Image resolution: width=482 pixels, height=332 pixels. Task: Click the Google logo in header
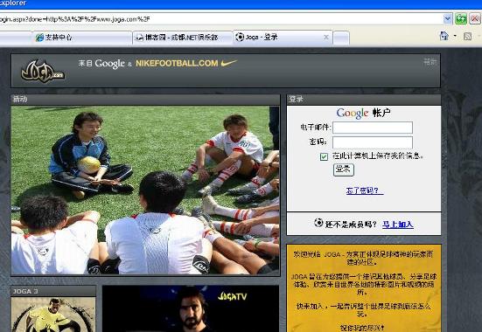pos(109,64)
